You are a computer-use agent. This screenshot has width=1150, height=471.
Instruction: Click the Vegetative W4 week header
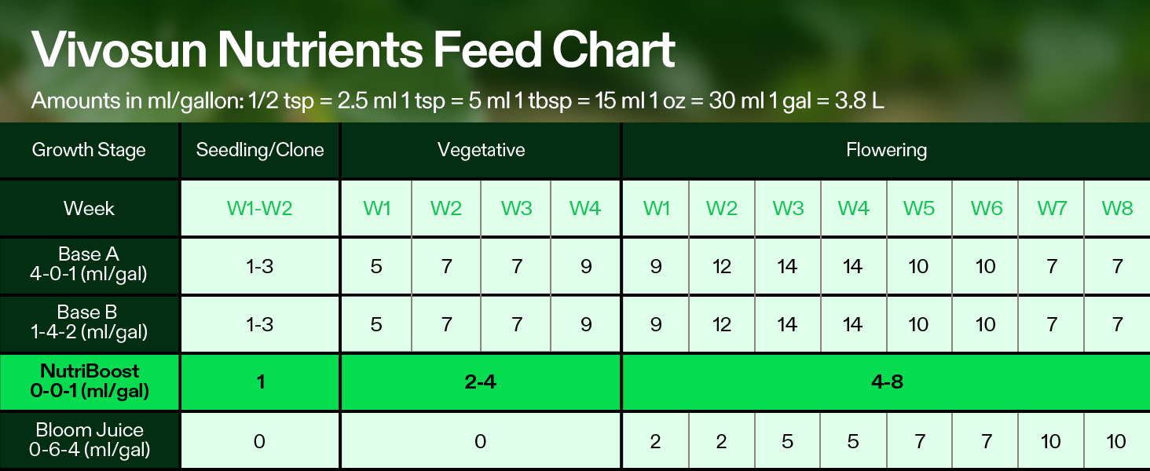(586, 208)
